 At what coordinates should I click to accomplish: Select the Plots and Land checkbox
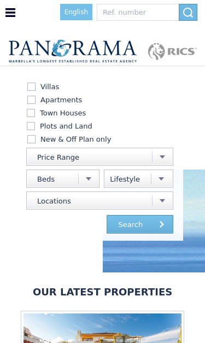point(31,126)
